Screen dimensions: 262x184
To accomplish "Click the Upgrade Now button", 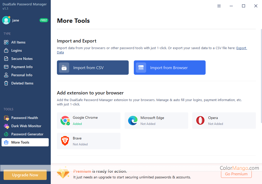I will pyautogui.click(x=25, y=175).
